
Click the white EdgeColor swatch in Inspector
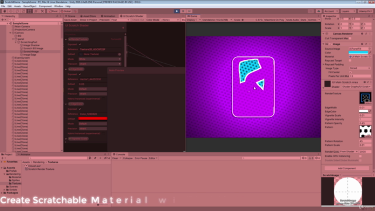point(363,111)
